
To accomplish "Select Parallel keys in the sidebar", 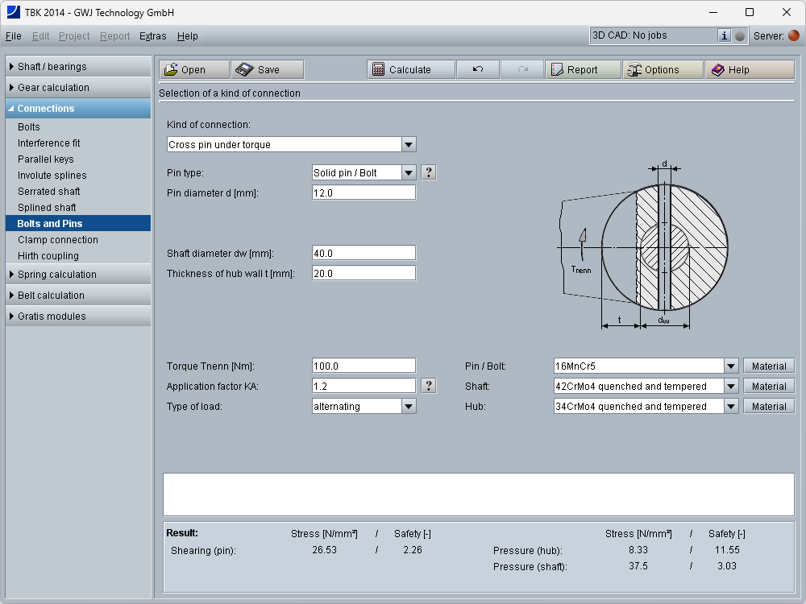I will click(46, 159).
